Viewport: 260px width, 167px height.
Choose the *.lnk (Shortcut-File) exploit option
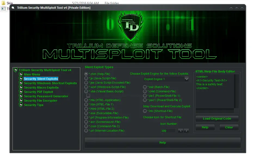pos(145,111)
